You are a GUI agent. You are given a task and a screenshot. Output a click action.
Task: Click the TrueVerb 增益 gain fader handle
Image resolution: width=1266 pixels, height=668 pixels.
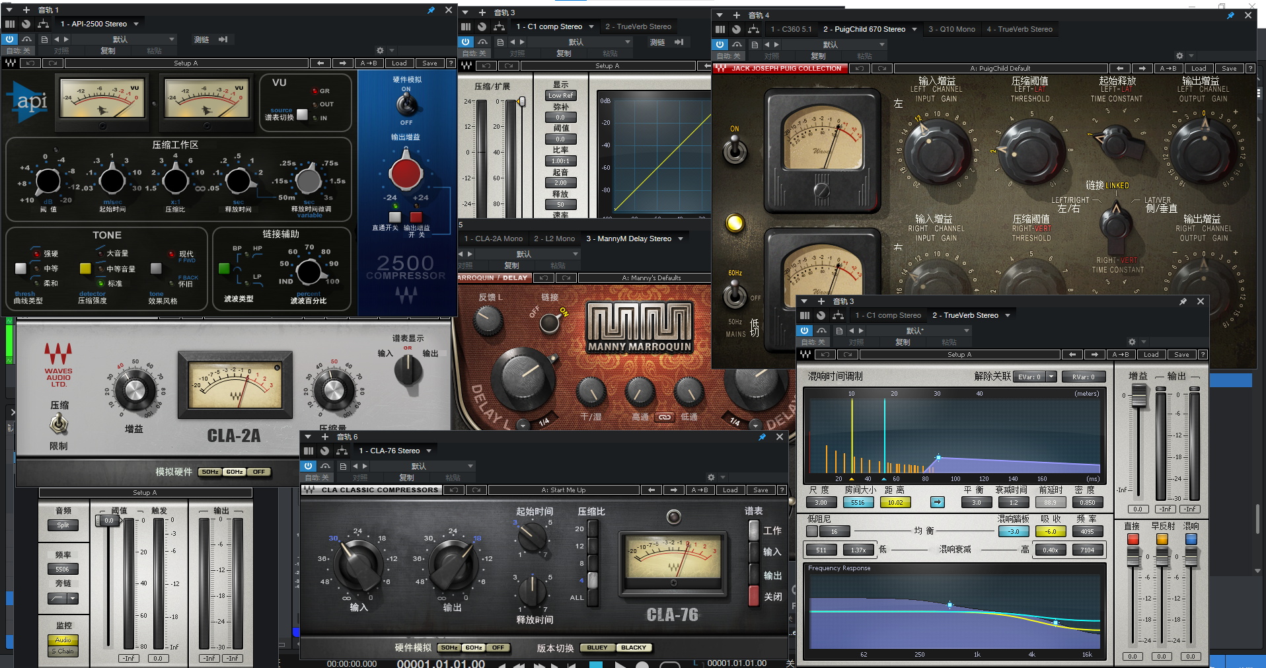pos(1138,396)
